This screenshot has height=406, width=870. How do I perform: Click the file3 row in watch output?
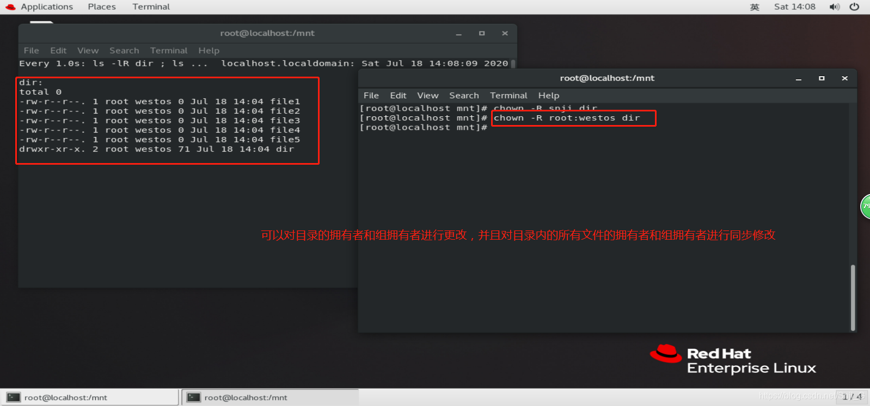[160, 121]
